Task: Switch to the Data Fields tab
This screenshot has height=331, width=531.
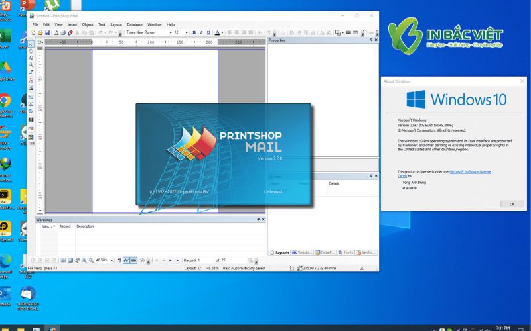Action: click(x=325, y=252)
